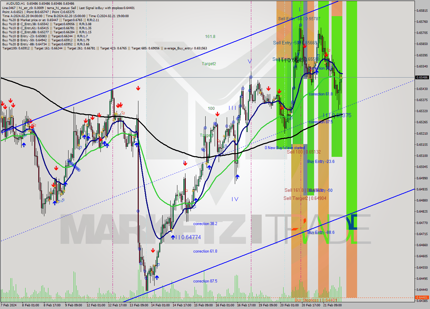Click the 'correction 61.8' label at right
This screenshot has height=309, width=430.
[320, 94]
